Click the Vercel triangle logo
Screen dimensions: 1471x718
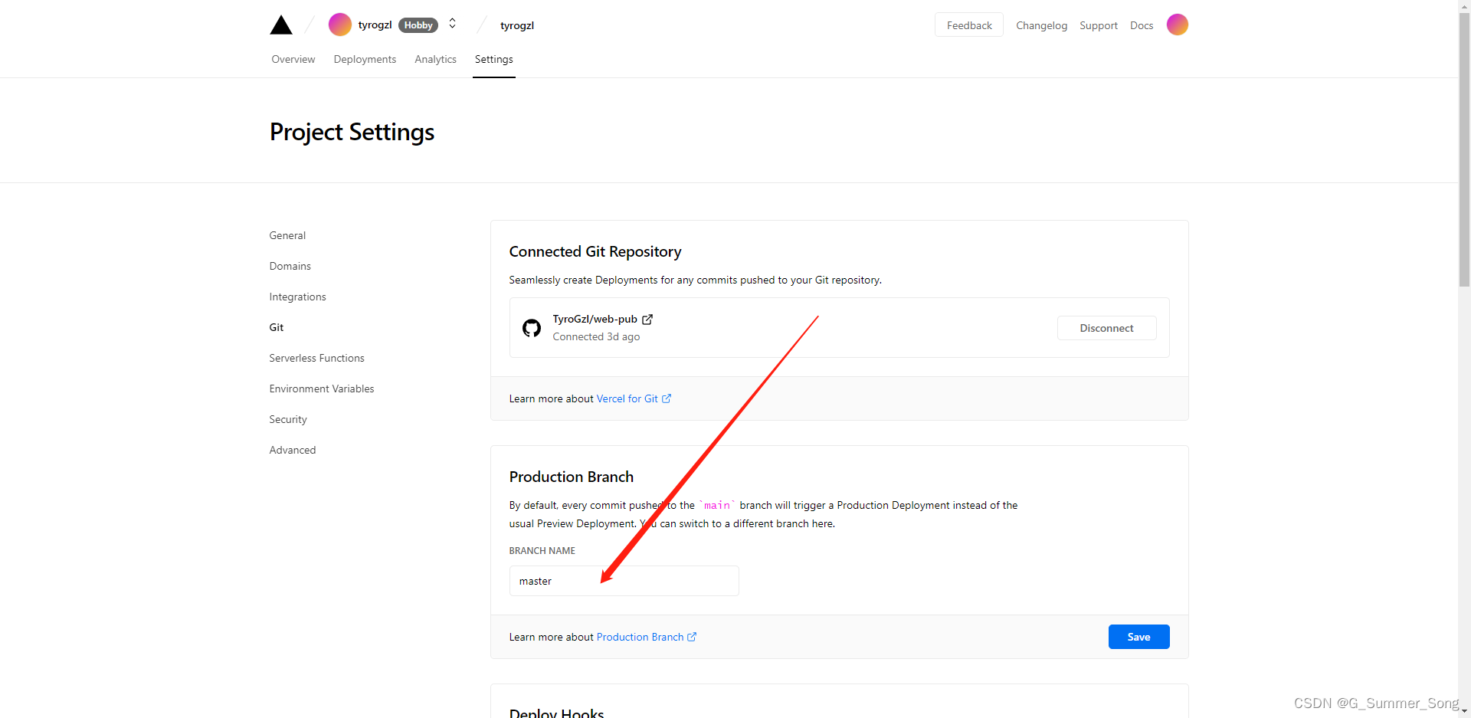(281, 25)
